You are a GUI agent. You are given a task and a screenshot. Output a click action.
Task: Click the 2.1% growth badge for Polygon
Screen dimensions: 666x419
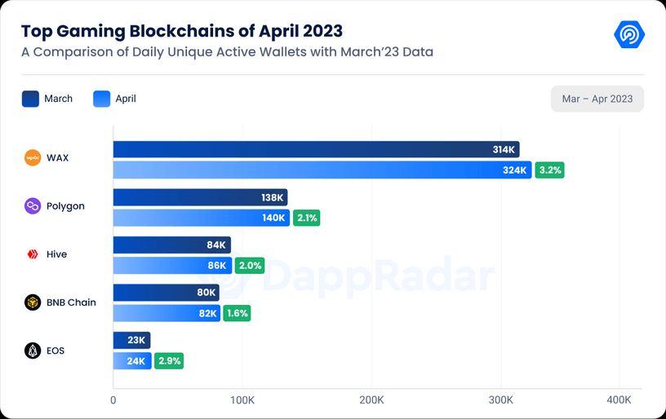click(307, 218)
